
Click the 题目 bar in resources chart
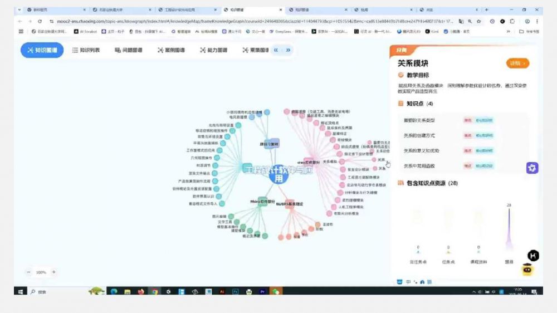(x=509, y=228)
